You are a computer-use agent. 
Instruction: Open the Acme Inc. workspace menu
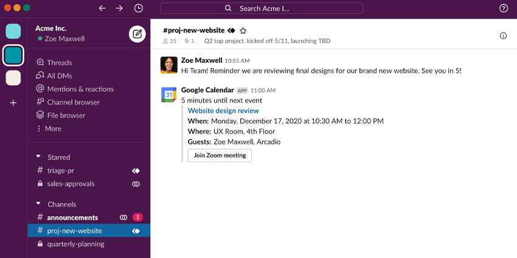tap(50, 29)
